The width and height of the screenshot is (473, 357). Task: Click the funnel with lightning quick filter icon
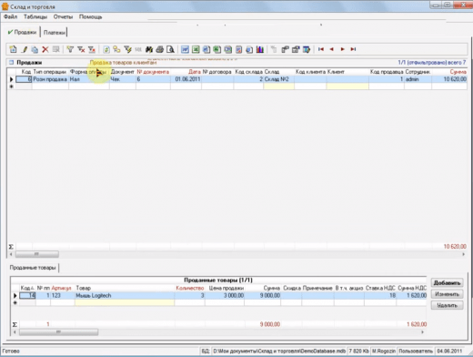(x=127, y=49)
